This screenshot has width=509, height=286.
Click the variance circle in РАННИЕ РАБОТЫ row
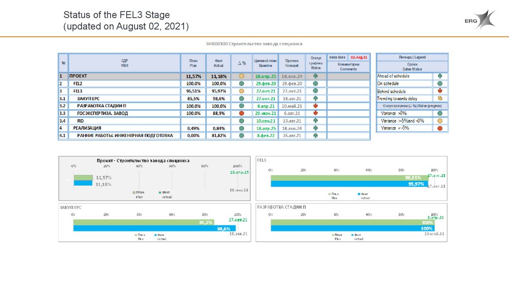pos(241,136)
